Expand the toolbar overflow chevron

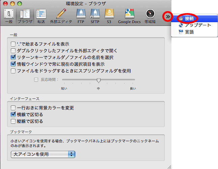pos(168,17)
